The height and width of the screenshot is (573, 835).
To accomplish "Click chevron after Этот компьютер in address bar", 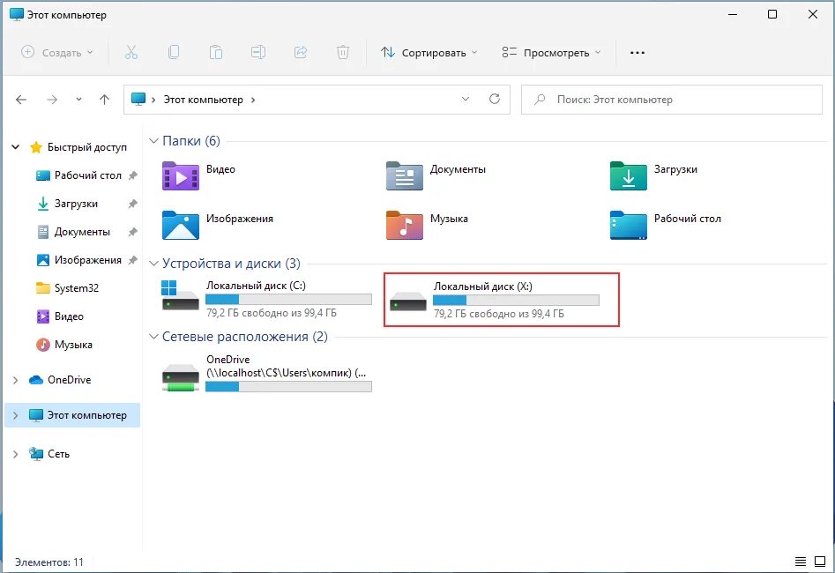I will coord(253,100).
